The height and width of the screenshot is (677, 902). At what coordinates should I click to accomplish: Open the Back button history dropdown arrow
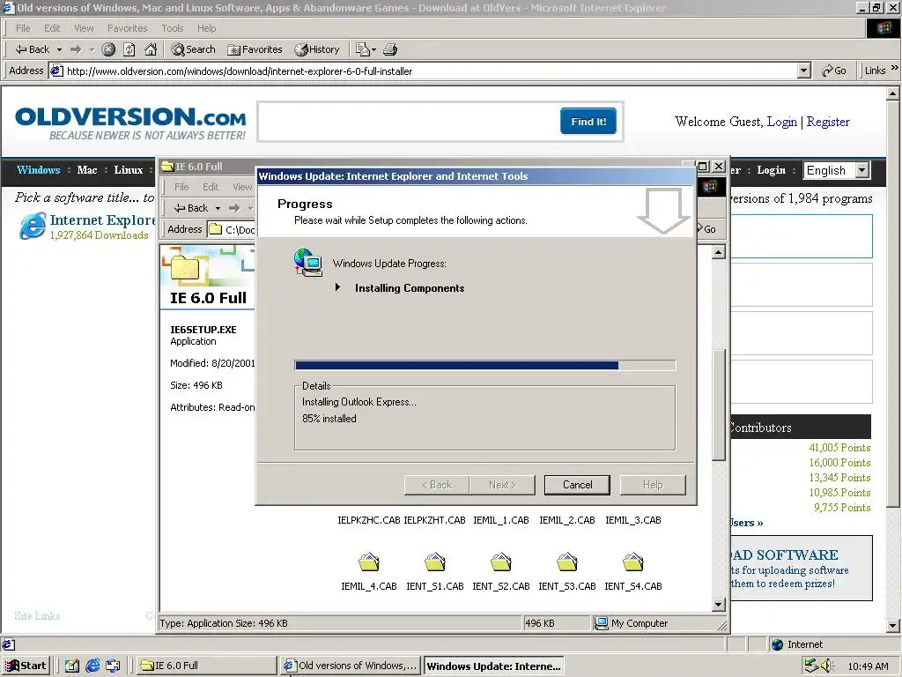(x=59, y=49)
